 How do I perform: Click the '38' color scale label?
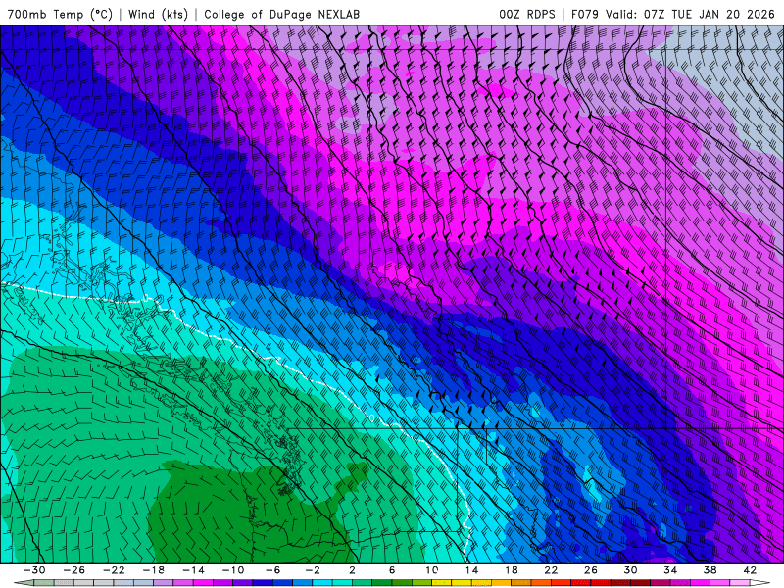(710, 570)
